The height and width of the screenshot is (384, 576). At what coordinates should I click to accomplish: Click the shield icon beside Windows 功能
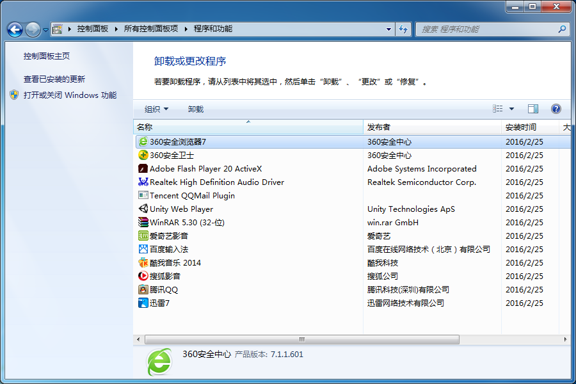coord(14,95)
